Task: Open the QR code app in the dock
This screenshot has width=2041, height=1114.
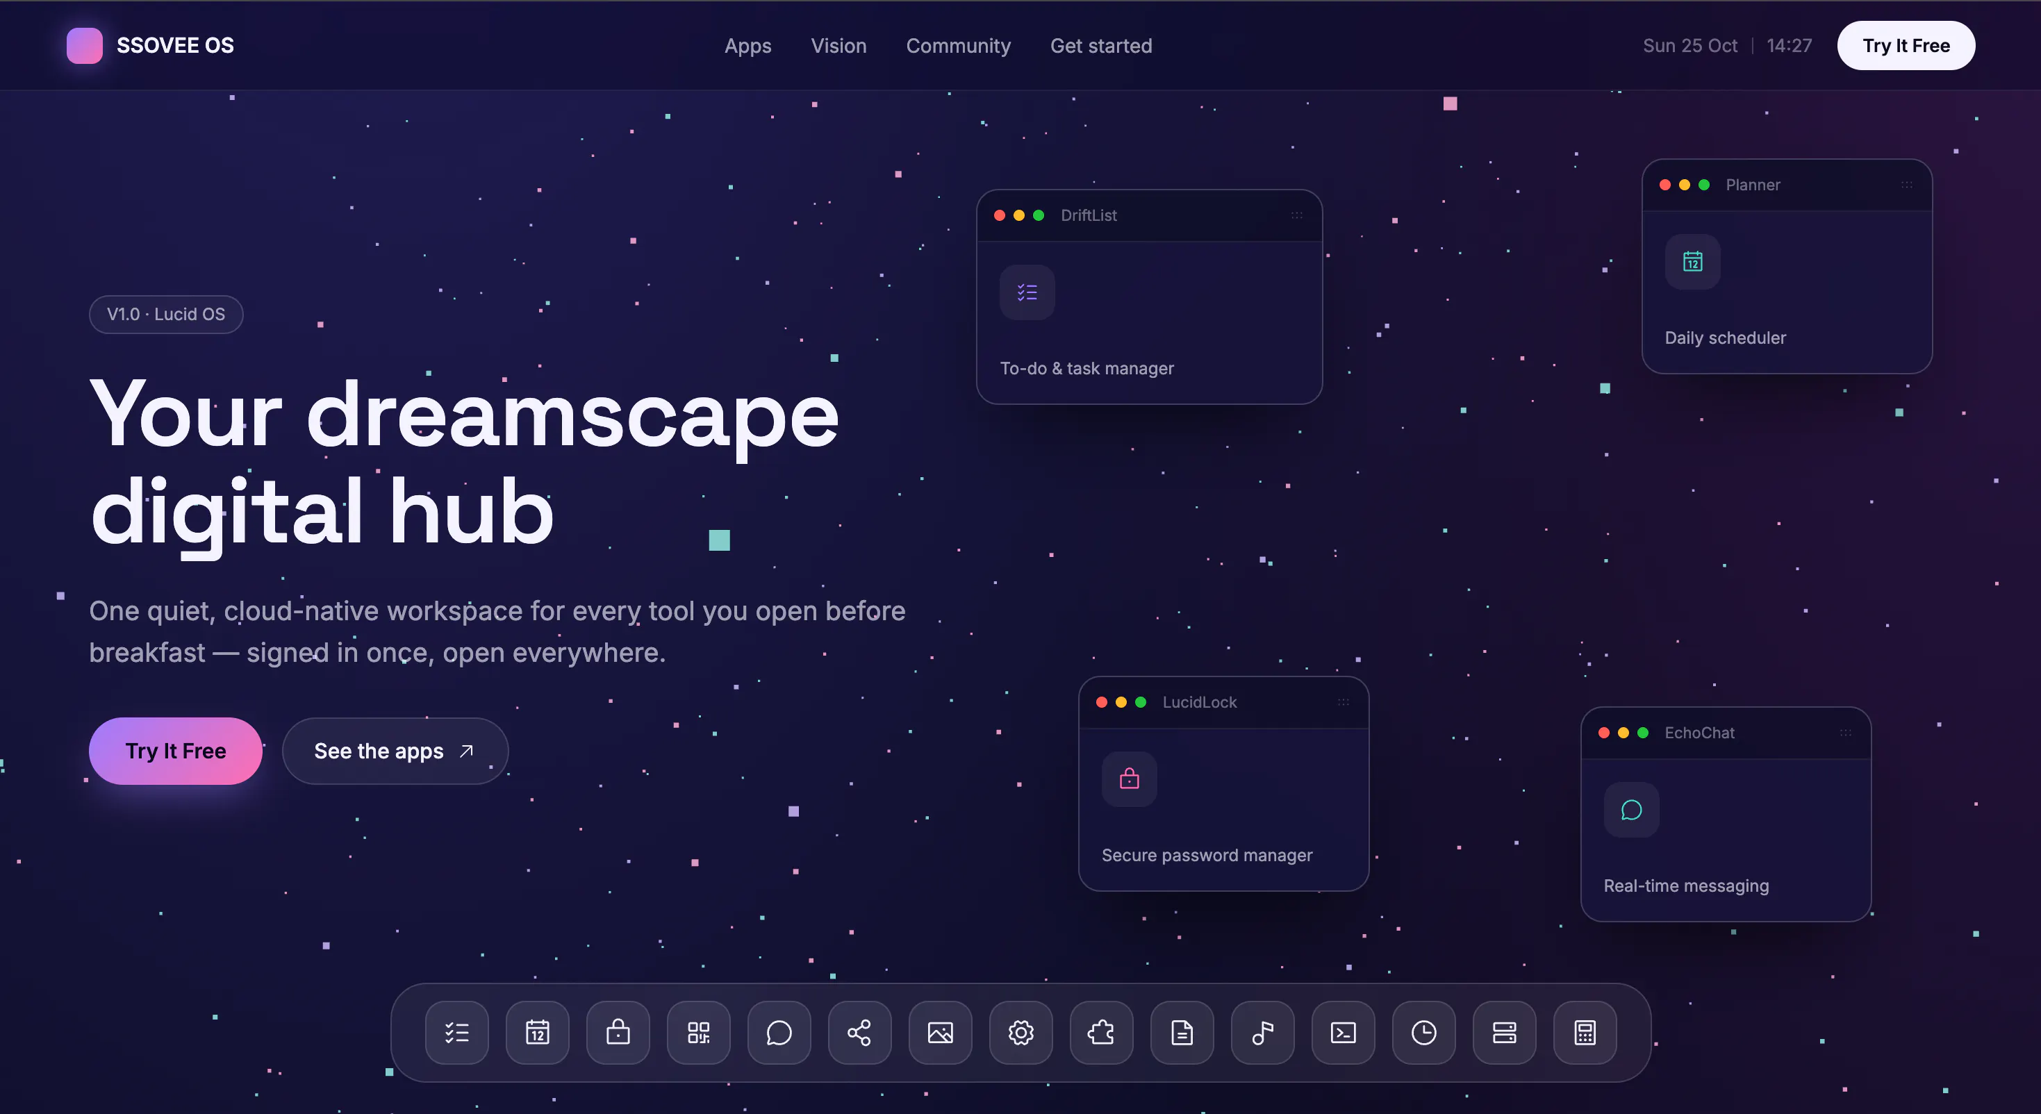Action: (x=699, y=1032)
